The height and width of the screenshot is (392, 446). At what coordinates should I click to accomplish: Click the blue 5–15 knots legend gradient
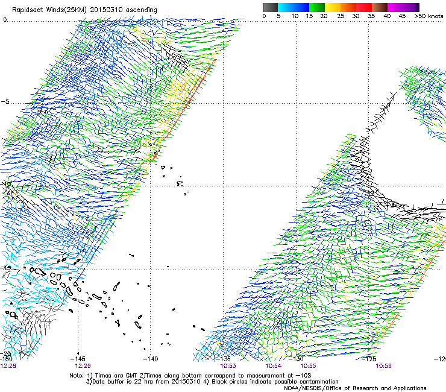(x=294, y=7)
